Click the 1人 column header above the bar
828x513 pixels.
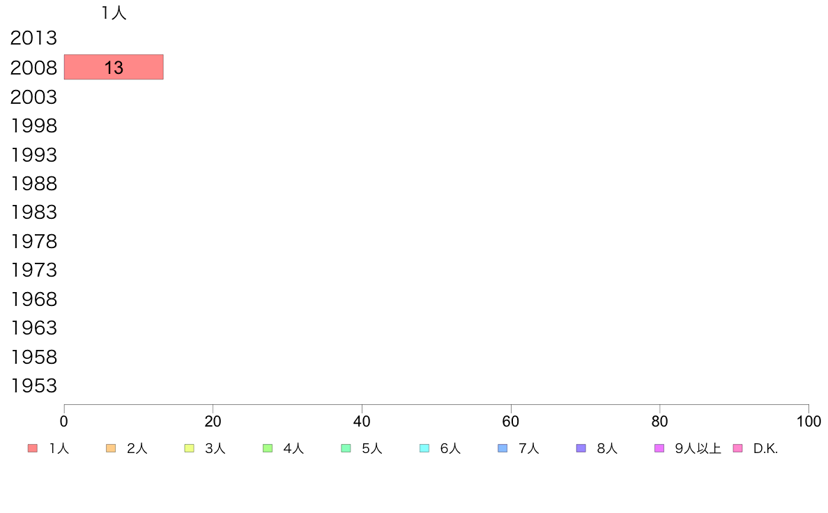tap(114, 13)
